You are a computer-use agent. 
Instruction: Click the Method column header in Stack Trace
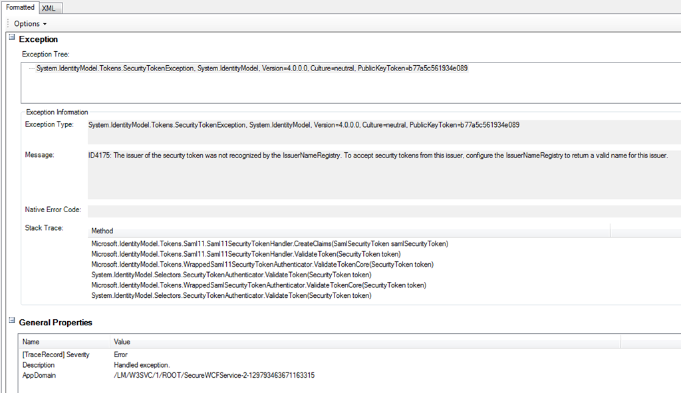(x=349, y=231)
